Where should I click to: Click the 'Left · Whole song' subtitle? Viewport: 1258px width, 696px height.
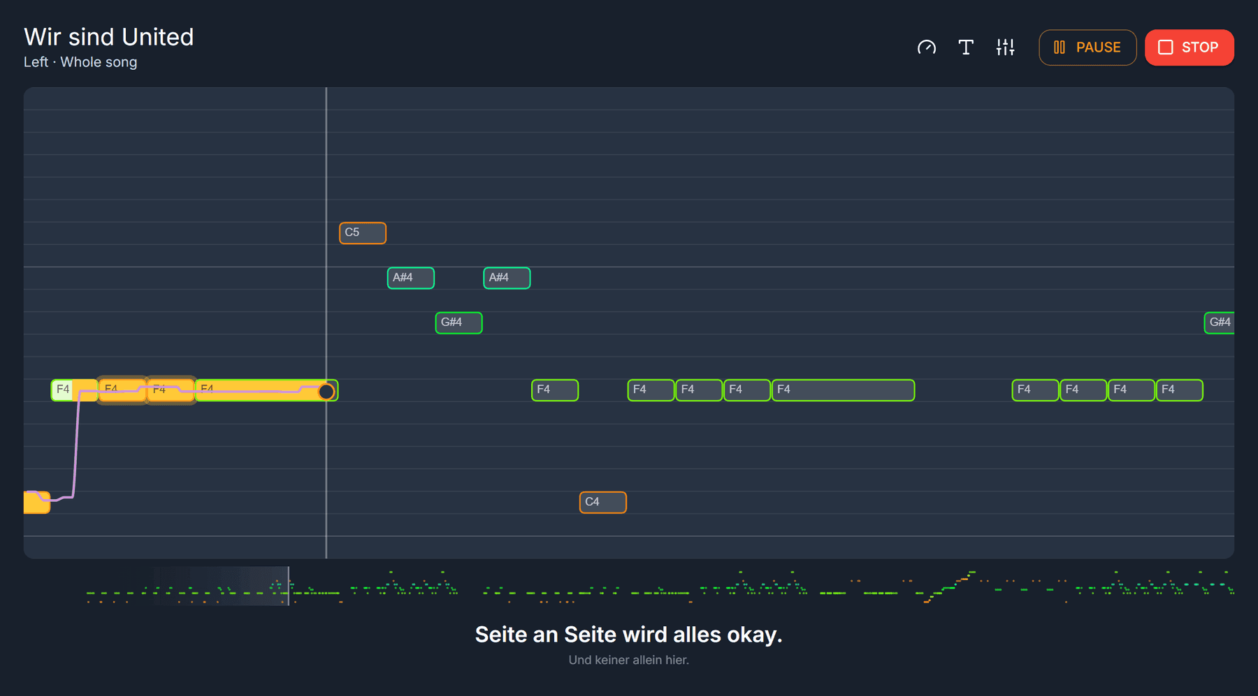pos(80,62)
